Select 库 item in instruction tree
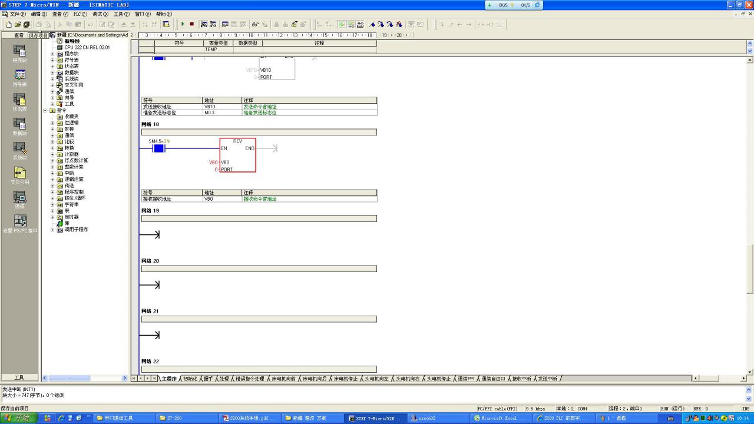 [x=67, y=223]
